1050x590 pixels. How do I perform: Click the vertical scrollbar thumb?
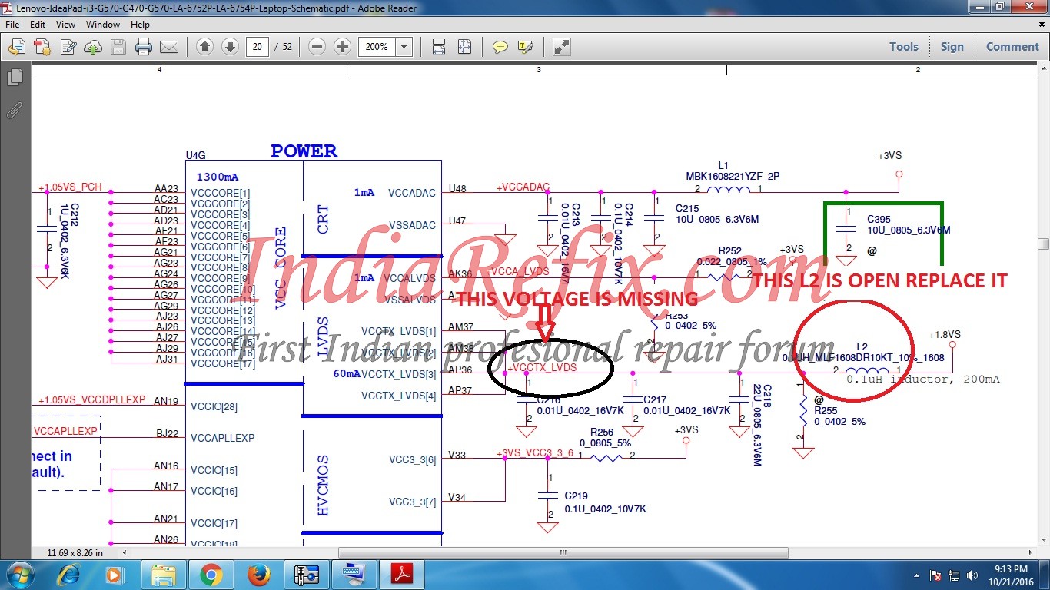pos(1043,244)
